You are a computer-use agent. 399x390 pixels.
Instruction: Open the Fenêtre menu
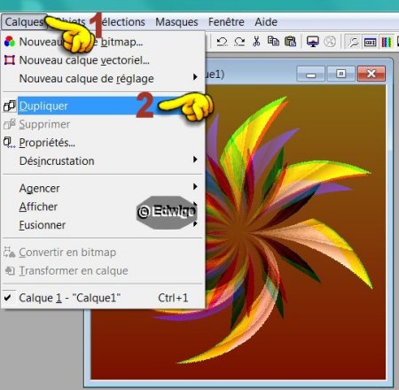point(226,22)
